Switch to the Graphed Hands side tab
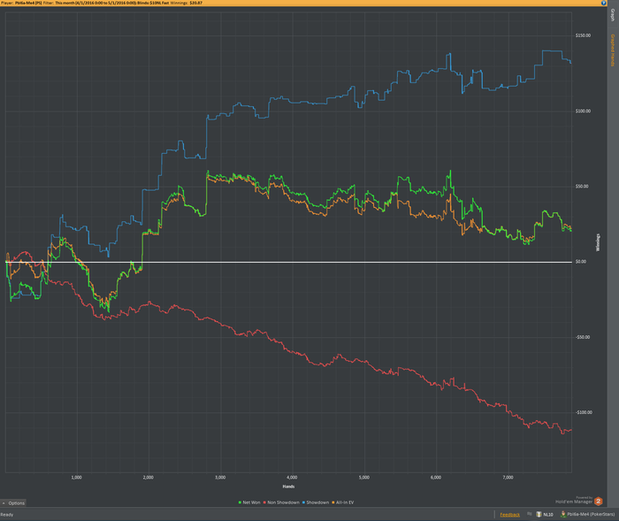 pos(613,50)
